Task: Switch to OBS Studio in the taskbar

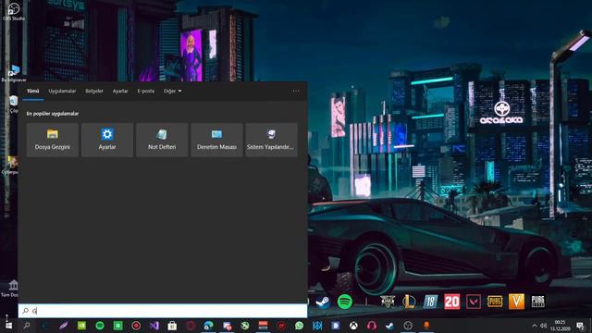Action: pos(408,325)
